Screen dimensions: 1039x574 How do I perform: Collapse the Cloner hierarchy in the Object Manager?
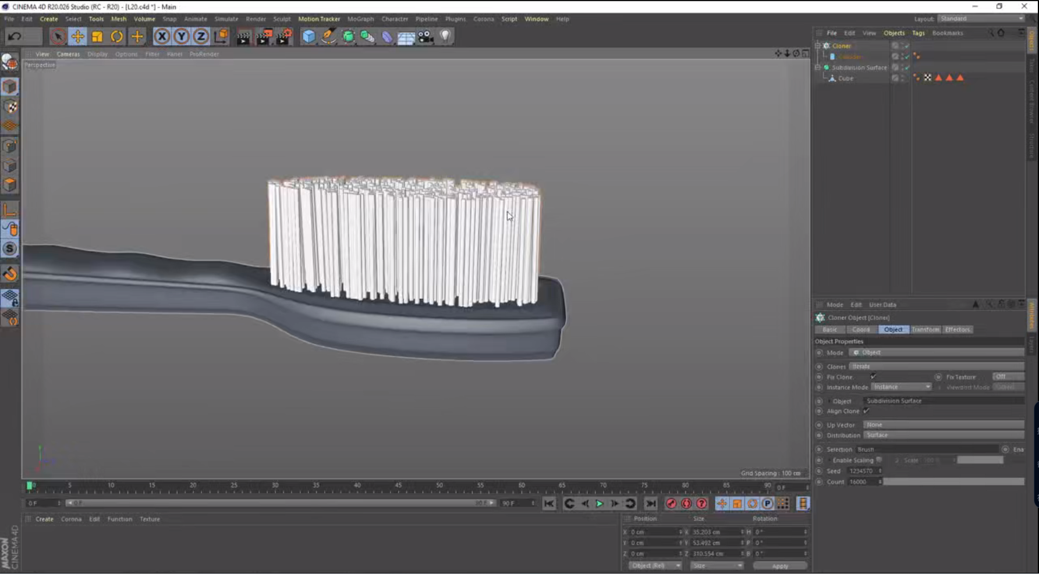[x=817, y=45]
